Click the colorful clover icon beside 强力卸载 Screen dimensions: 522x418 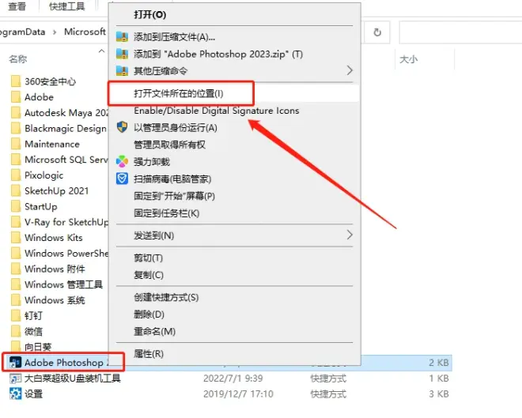point(122,162)
